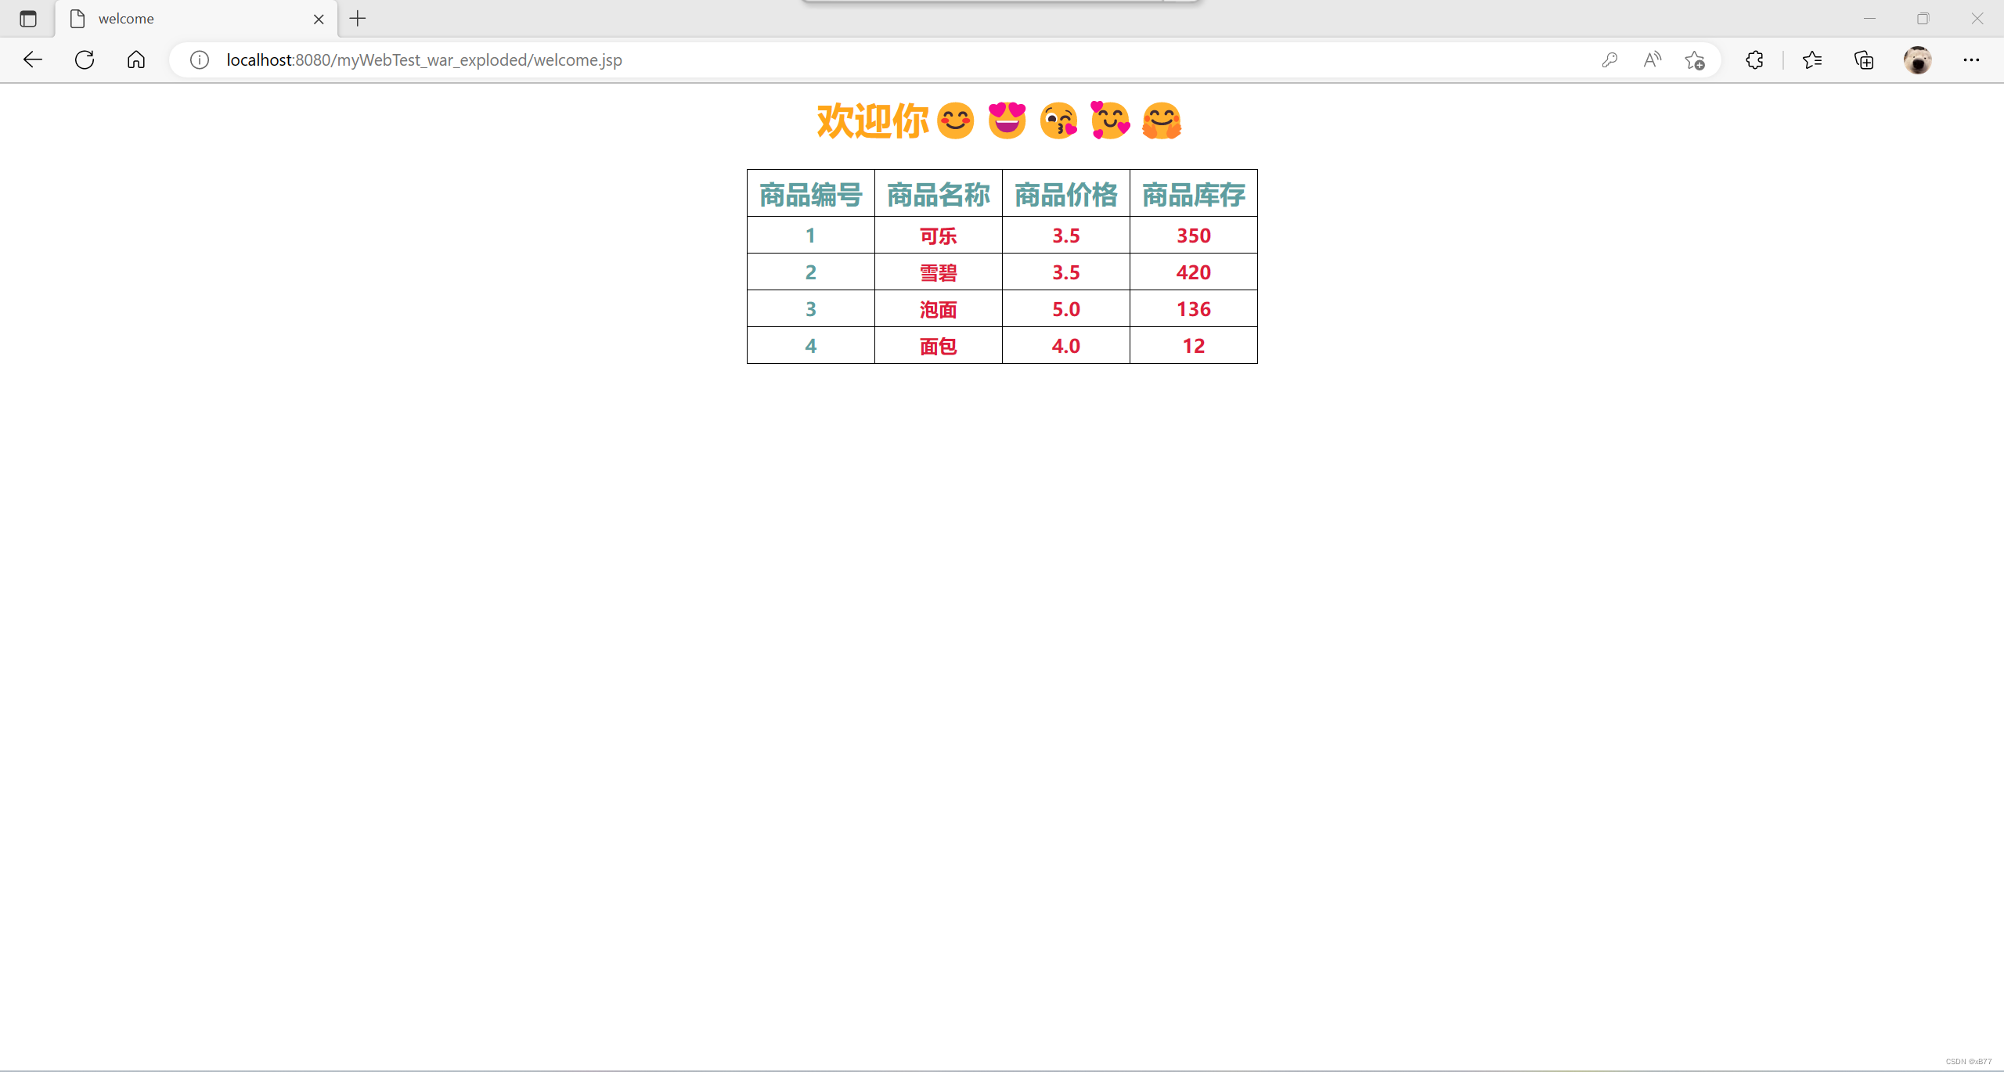Screen dimensions: 2004x1072
Task: Click the face with hearts emoji
Action: pyautogui.click(x=1110, y=121)
